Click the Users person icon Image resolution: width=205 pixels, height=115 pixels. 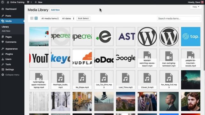pyautogui.click(x=3, y=59)
